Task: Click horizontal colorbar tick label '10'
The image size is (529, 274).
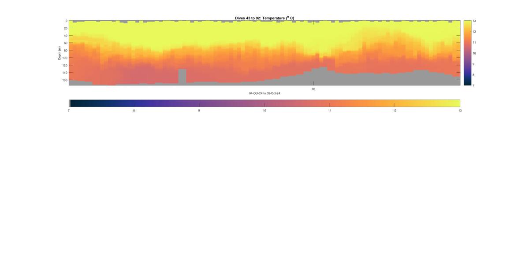Action: (x=264, y=111)
